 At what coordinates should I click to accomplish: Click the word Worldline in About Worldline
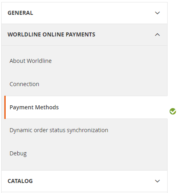[39, 61]
